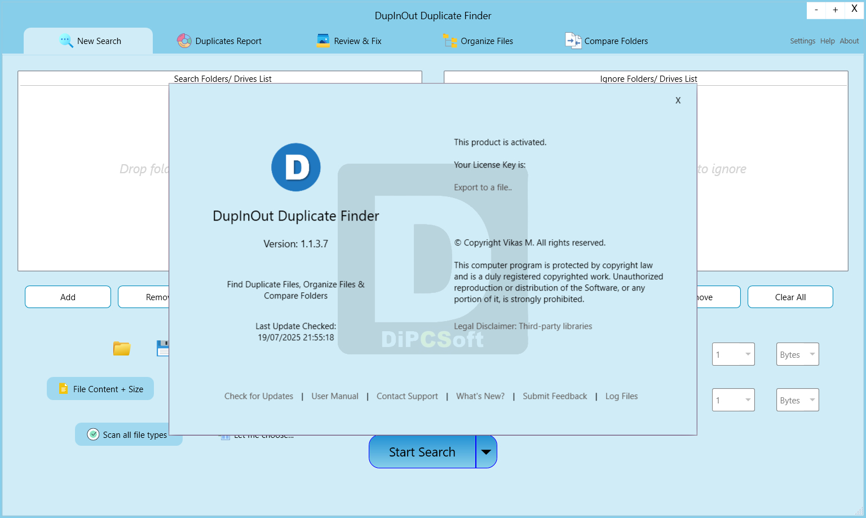Click the Check for Updates link
The image size is (866, 518).
[259, 396]
